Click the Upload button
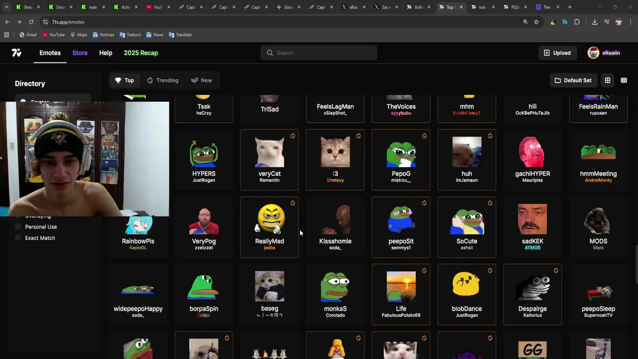The image size is (638, 359). 557,53
